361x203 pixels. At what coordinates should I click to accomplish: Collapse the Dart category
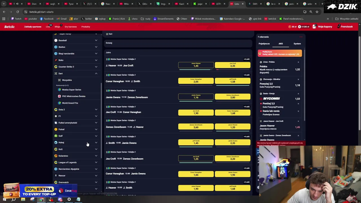[x=96, y=74]
